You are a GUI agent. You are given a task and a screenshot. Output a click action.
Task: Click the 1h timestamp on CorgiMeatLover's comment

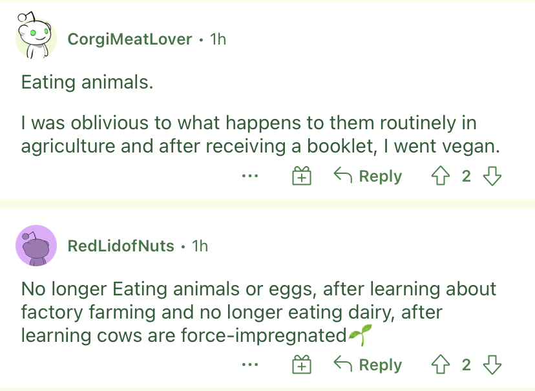[x=218, y=39]
